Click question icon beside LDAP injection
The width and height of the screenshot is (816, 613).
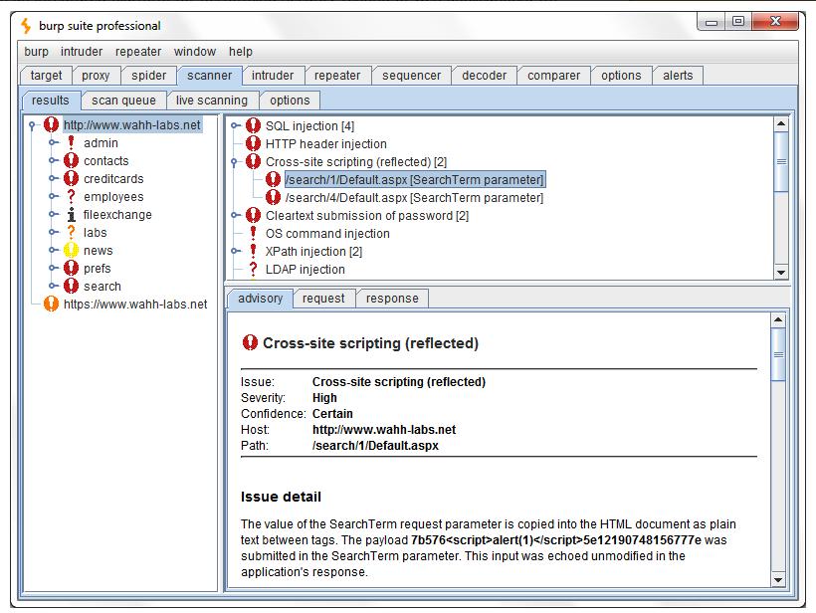coord(253,269)
